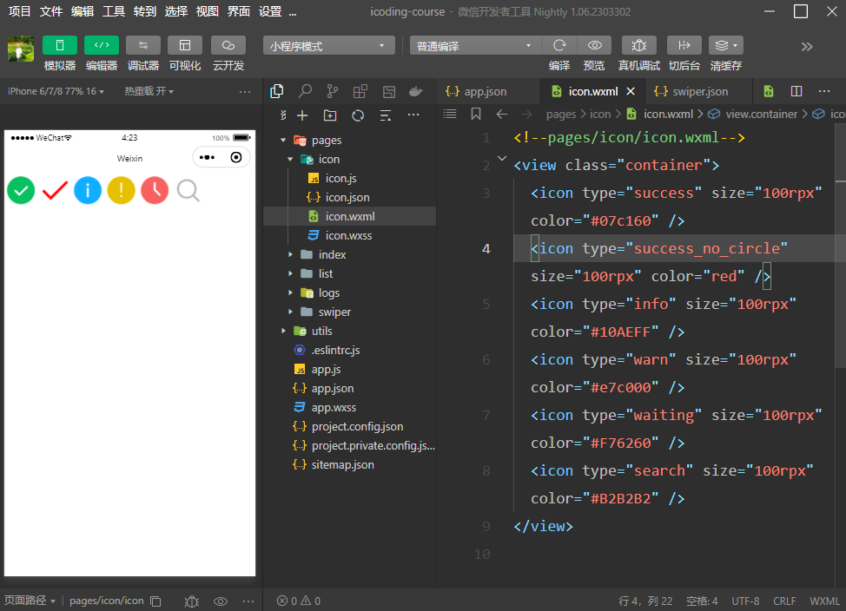Viewport: 846px width, 611px height.
Task: Expand the utils folder
Action: 283,332
